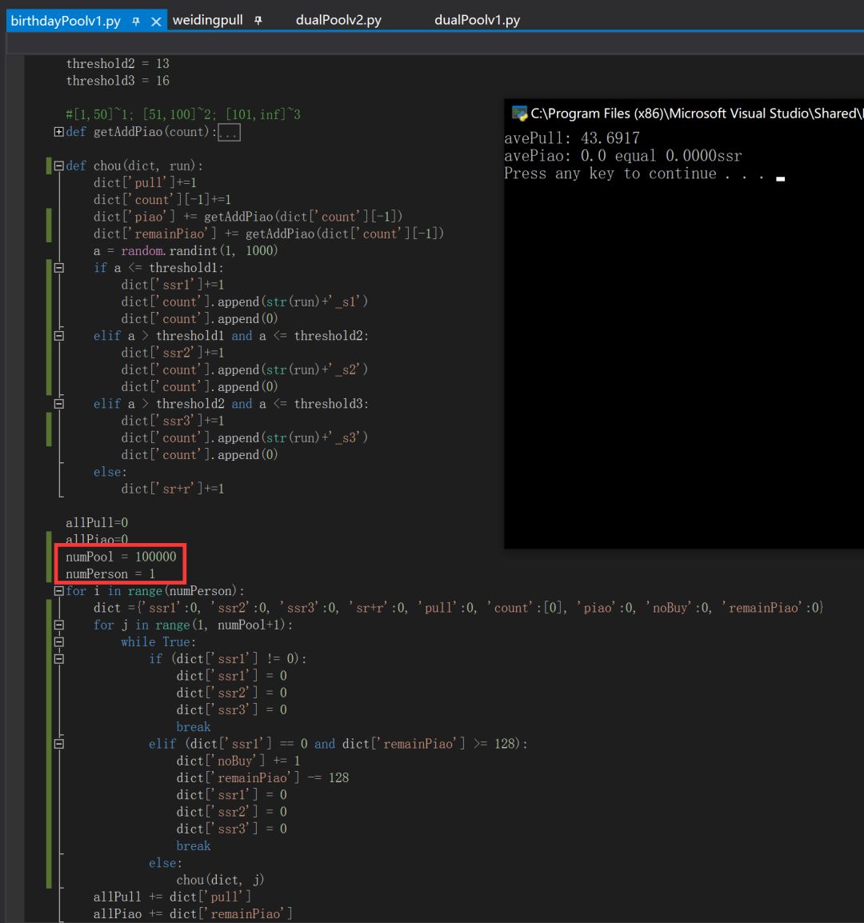This screenshot has height=923, width=864.
Task: Switch to dualPoolv1.py tab
Action: 477,20
